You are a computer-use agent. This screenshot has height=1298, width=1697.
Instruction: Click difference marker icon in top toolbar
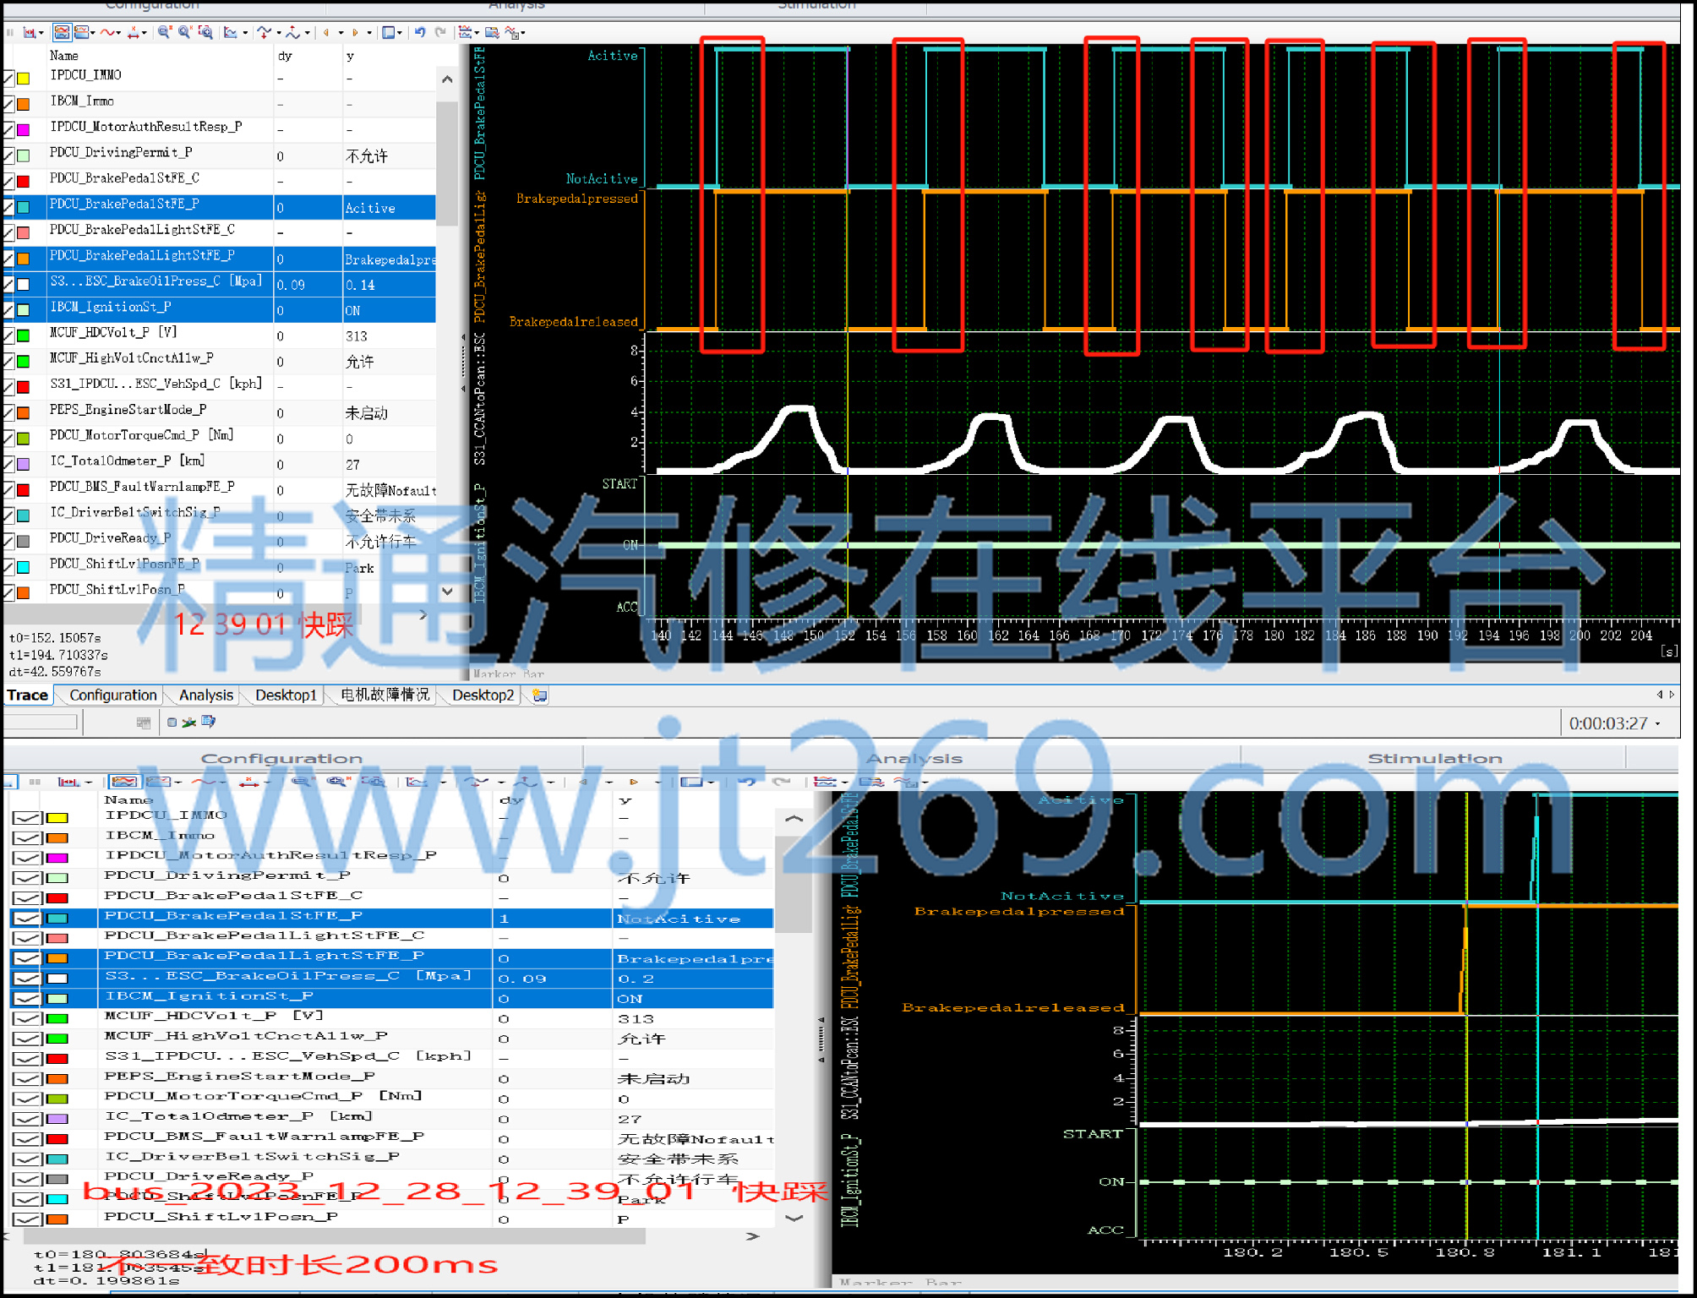coord(134,32)
